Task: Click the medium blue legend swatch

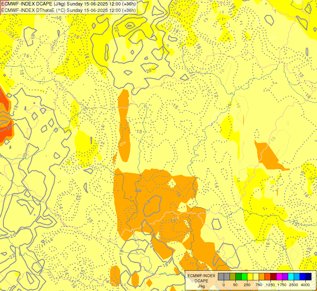Action: [x=303, y=277]
